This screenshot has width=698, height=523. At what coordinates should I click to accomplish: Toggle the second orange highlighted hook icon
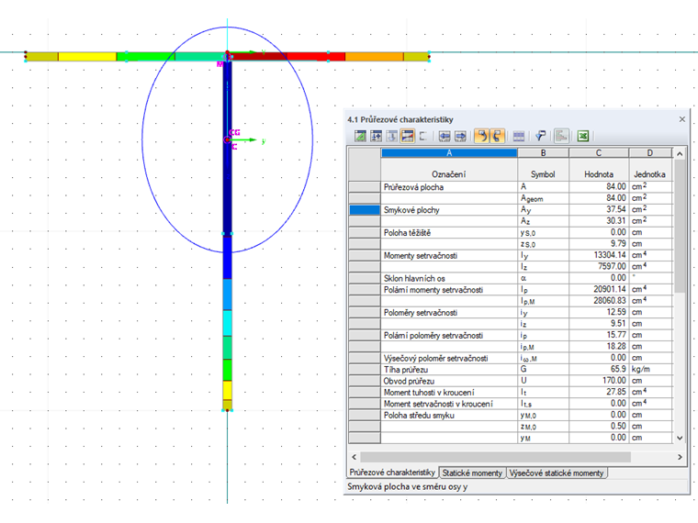(497, 136)
